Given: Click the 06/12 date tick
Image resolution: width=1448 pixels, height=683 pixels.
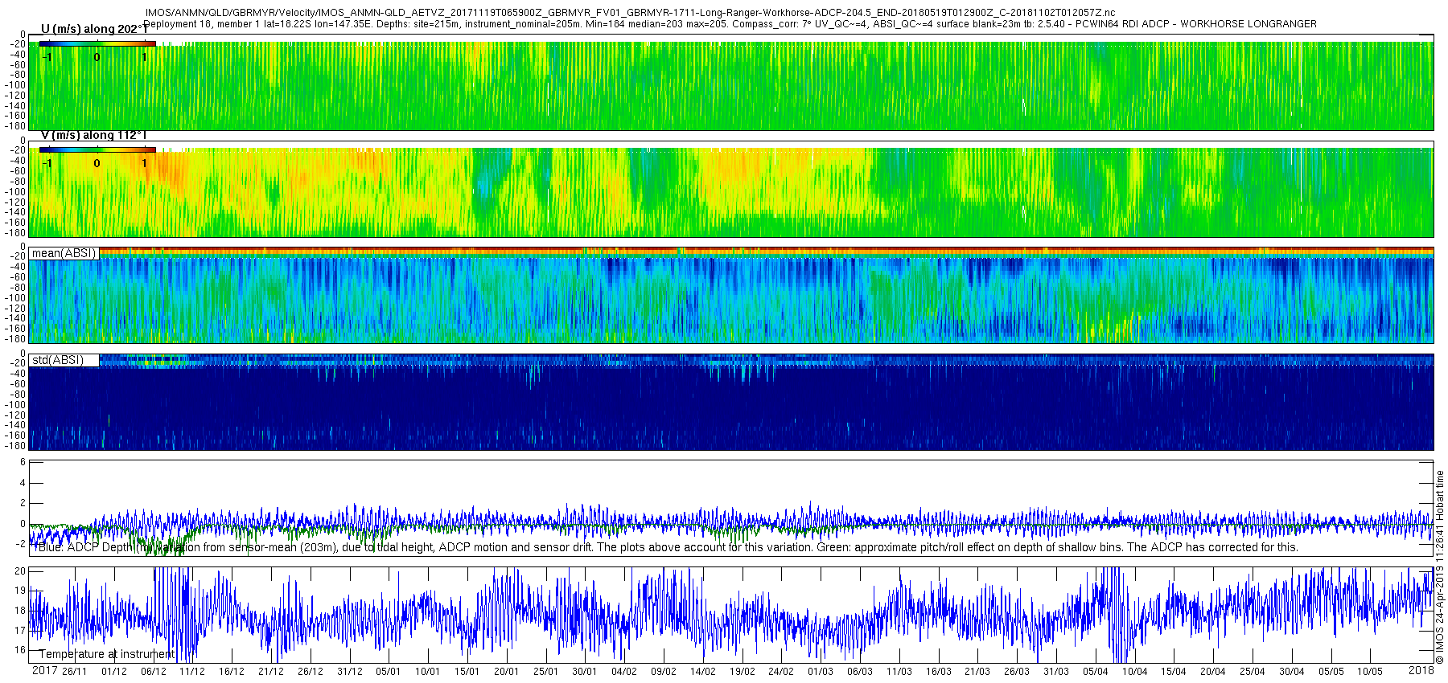Looking at the screenshot, I should click(153, 672).
